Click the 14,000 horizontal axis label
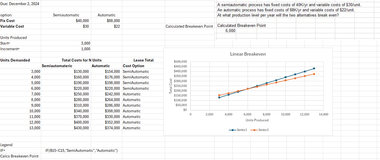The image size is (380, 160). pos(324,114)
